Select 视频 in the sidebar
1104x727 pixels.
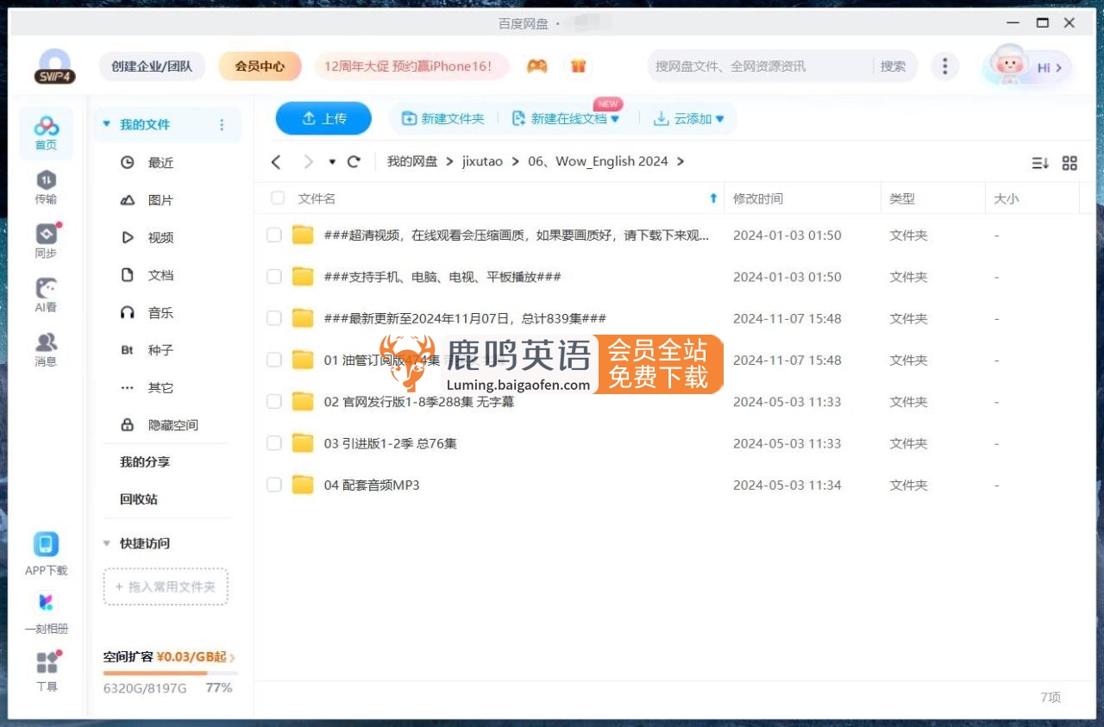160,237
